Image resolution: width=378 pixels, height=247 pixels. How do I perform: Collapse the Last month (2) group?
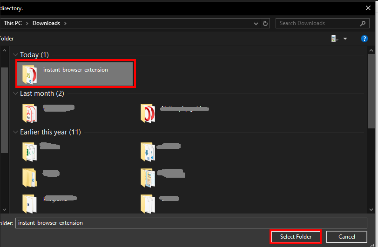click(15, 93)
